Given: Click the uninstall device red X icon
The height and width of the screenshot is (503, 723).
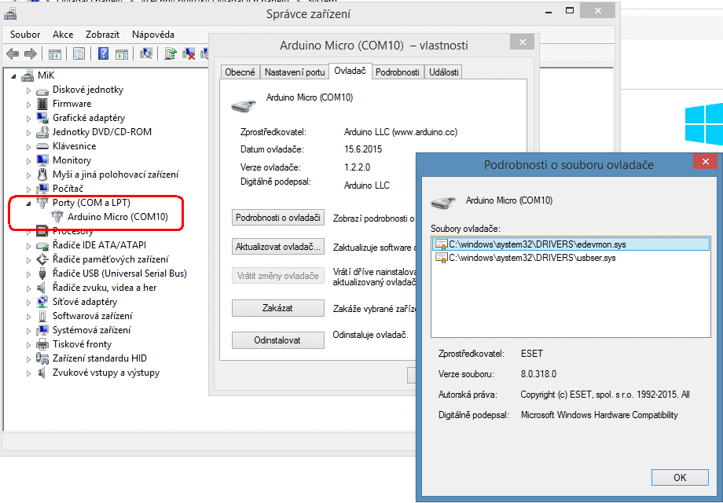Looking at the screenshot, I should coord(189,54).
